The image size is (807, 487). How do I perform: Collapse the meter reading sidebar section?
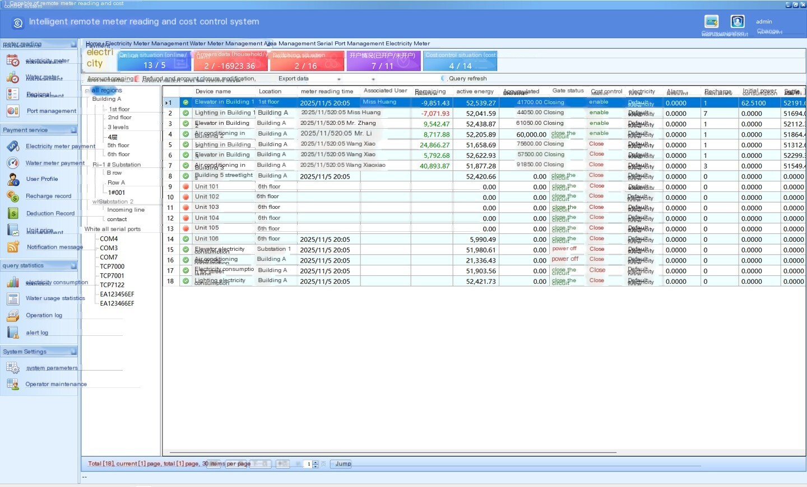[73, 44]
